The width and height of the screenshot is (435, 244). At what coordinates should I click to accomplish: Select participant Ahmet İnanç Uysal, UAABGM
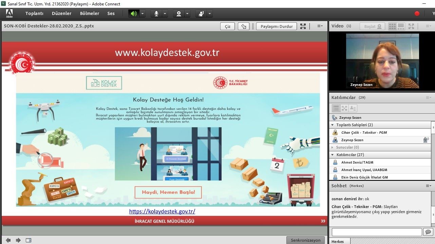pos(380,170)
